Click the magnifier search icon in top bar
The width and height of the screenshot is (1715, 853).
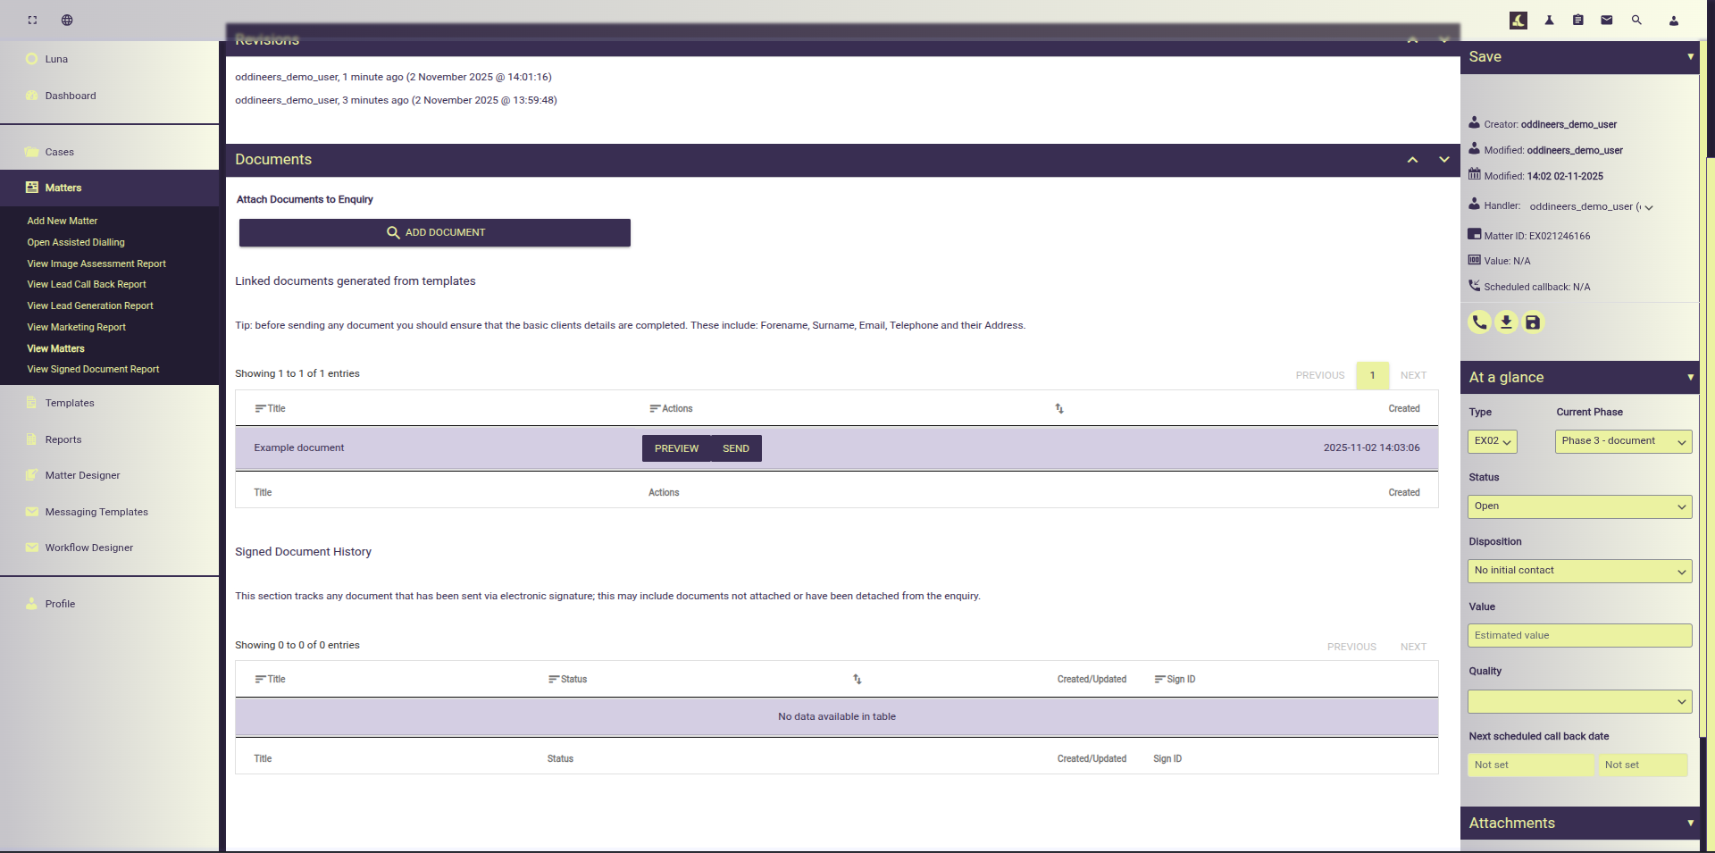click(1636, 20)
